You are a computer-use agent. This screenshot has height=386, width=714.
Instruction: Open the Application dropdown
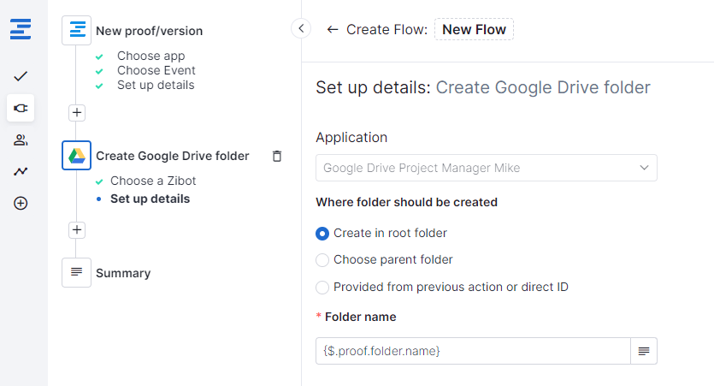[x=486, y=168]
